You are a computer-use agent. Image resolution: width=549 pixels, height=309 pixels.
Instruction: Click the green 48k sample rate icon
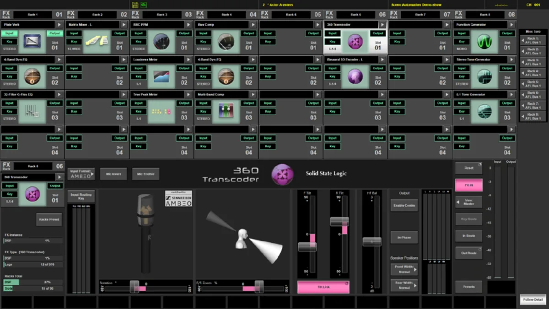144,5
